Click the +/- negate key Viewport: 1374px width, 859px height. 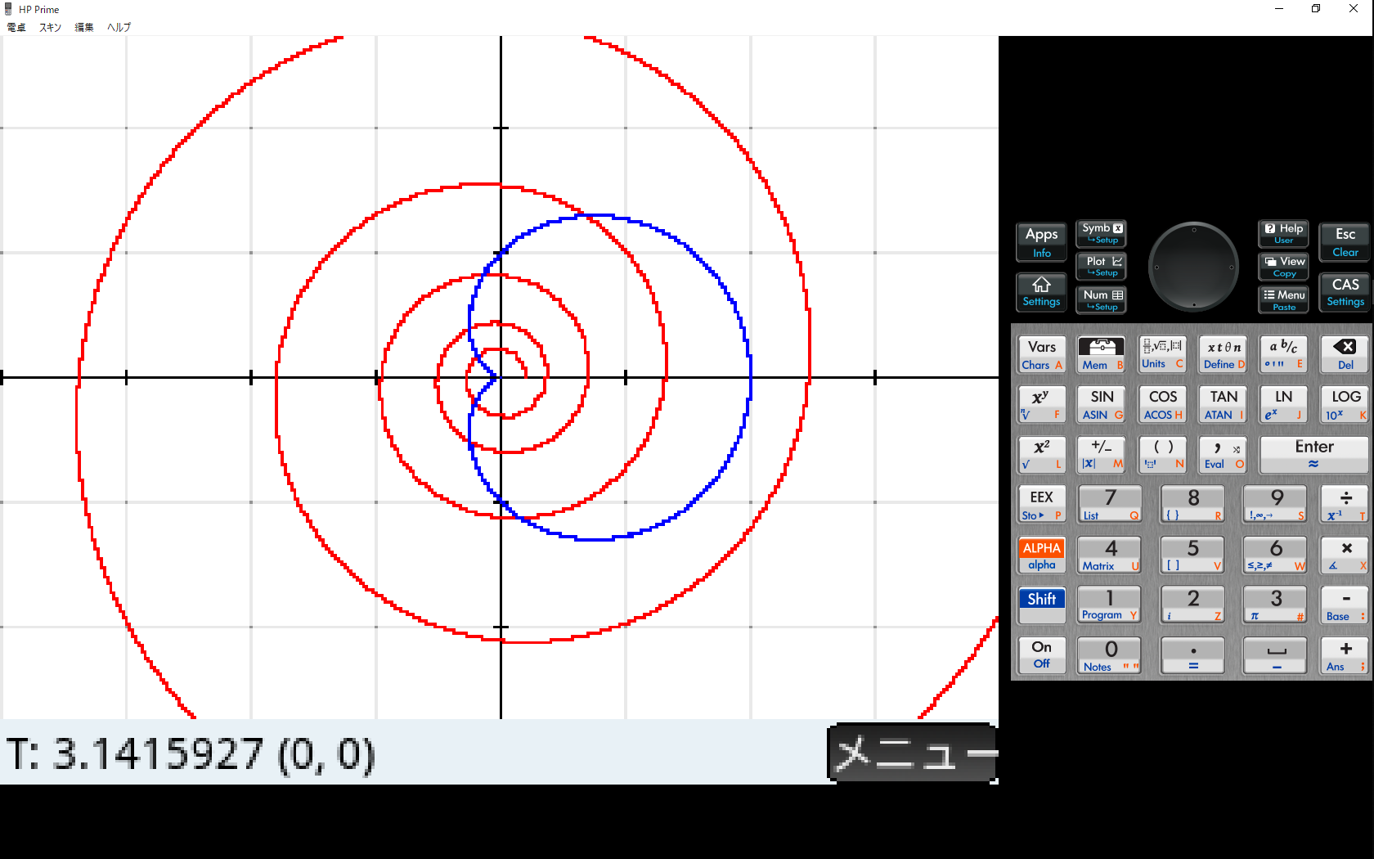coord(1102,455)
